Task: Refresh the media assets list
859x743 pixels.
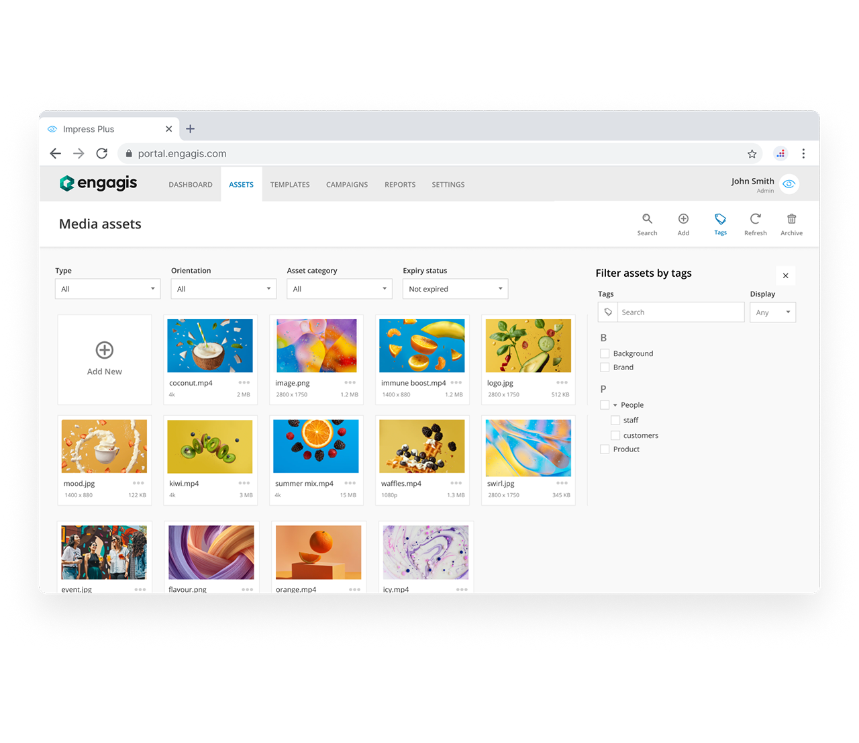Action: (755, 220)
